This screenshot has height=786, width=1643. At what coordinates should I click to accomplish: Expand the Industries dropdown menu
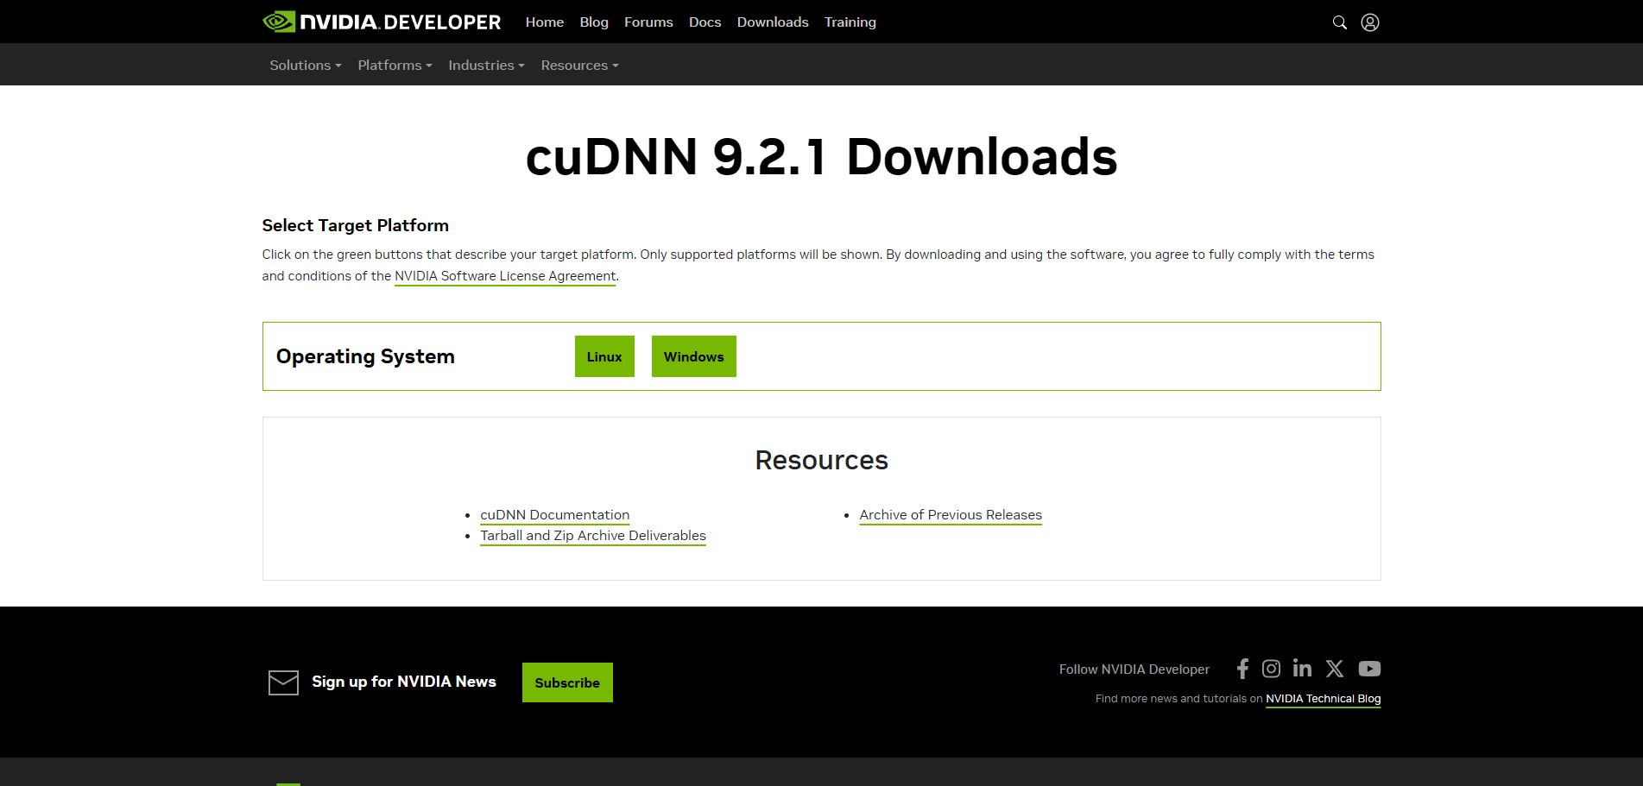[486, 66]
